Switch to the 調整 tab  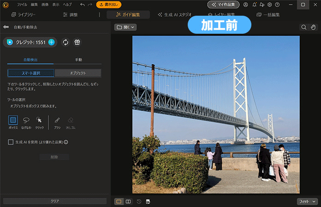(x=70, y=15)
